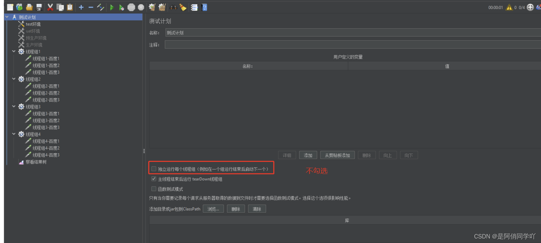This screenshot has width=541, height=243.
Task: Select sampler 线程组4-百度3
Action: [46, 155]
